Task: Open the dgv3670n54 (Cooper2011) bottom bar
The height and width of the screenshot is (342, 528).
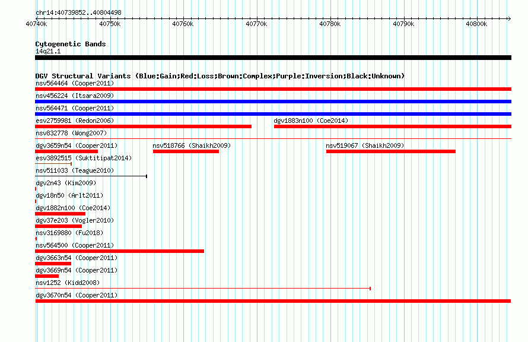Action: (273, 301)
